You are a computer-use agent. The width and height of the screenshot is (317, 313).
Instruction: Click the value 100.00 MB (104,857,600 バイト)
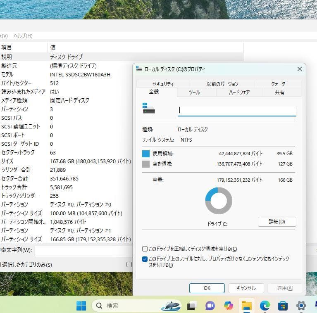tap(86, 213)
